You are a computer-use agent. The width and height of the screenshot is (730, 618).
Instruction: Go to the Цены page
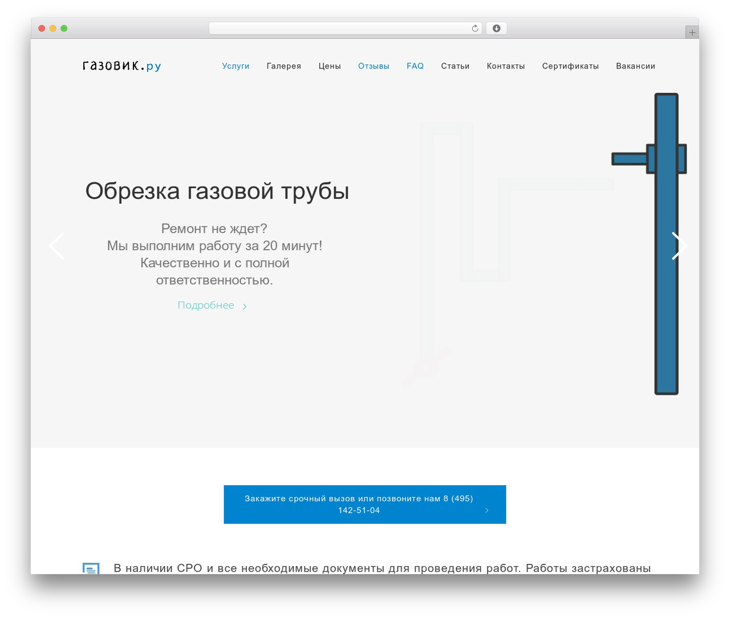[x=330, y=66]
